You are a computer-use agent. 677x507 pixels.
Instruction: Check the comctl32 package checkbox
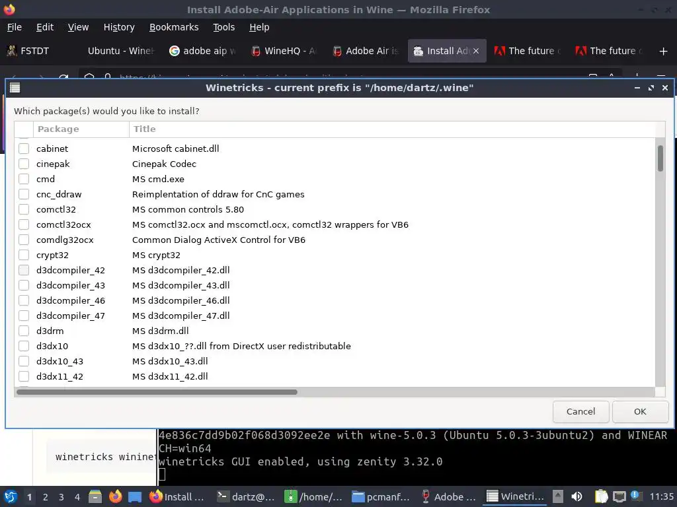click(x=24, y=209)
